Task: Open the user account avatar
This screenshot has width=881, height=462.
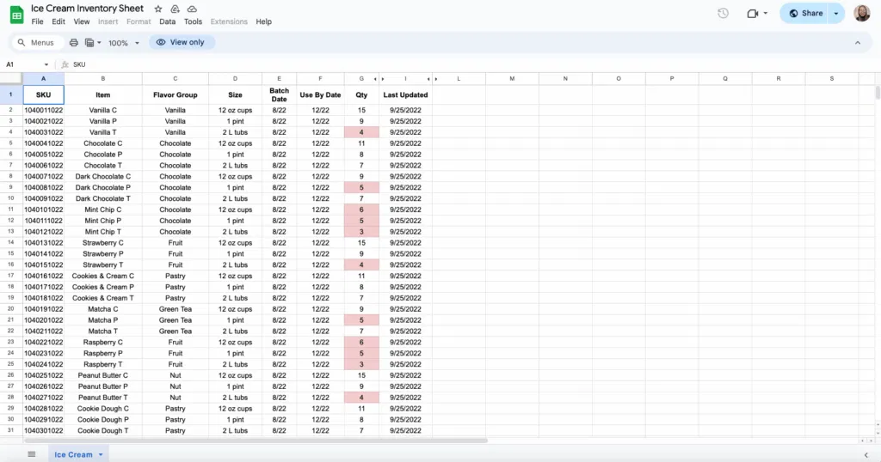Action: 862,14
